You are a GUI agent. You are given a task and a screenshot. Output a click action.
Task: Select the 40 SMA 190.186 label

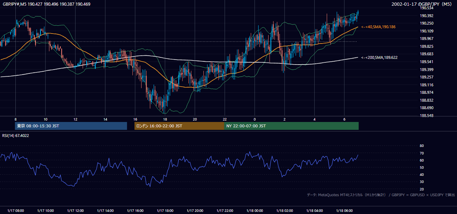click(378, 27)
